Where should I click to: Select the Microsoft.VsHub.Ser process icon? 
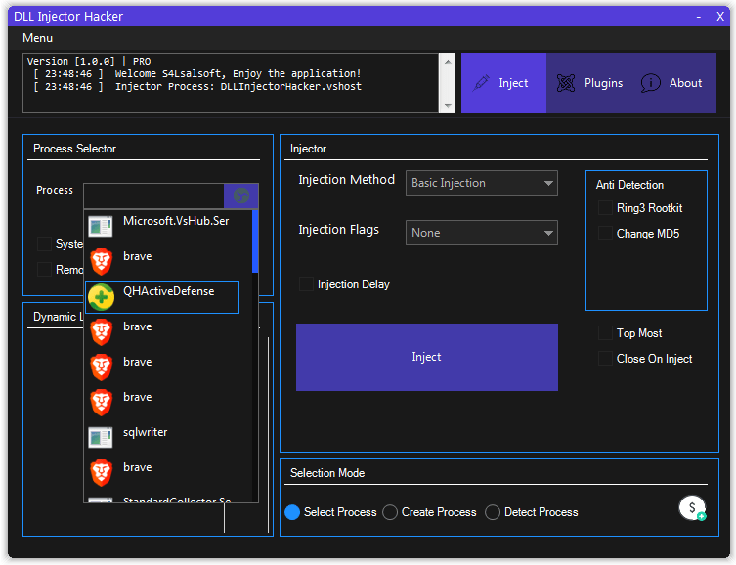pos(101,226)
